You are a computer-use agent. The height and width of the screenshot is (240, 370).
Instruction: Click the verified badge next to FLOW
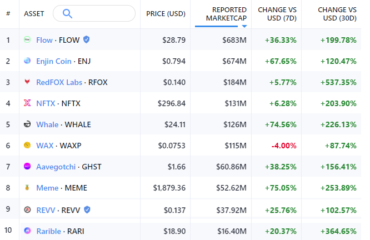[87, 39]
